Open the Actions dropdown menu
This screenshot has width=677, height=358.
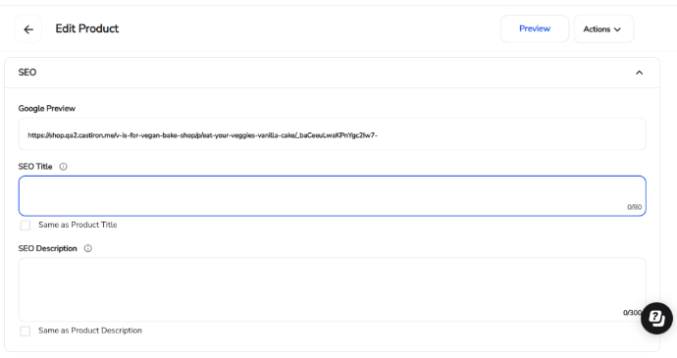[603, 28]
